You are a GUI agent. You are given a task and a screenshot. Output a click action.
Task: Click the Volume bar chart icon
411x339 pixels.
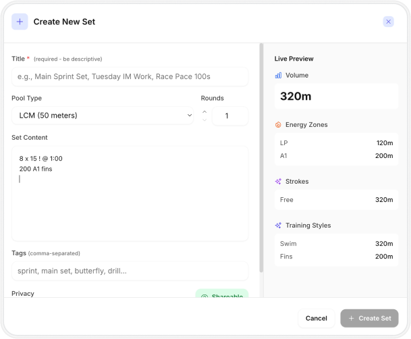coord(278,76)
